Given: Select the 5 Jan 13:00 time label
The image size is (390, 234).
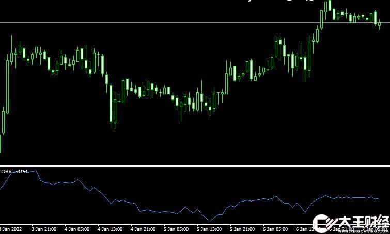Looking at the screenshot, I should click(x=209, y=229).
